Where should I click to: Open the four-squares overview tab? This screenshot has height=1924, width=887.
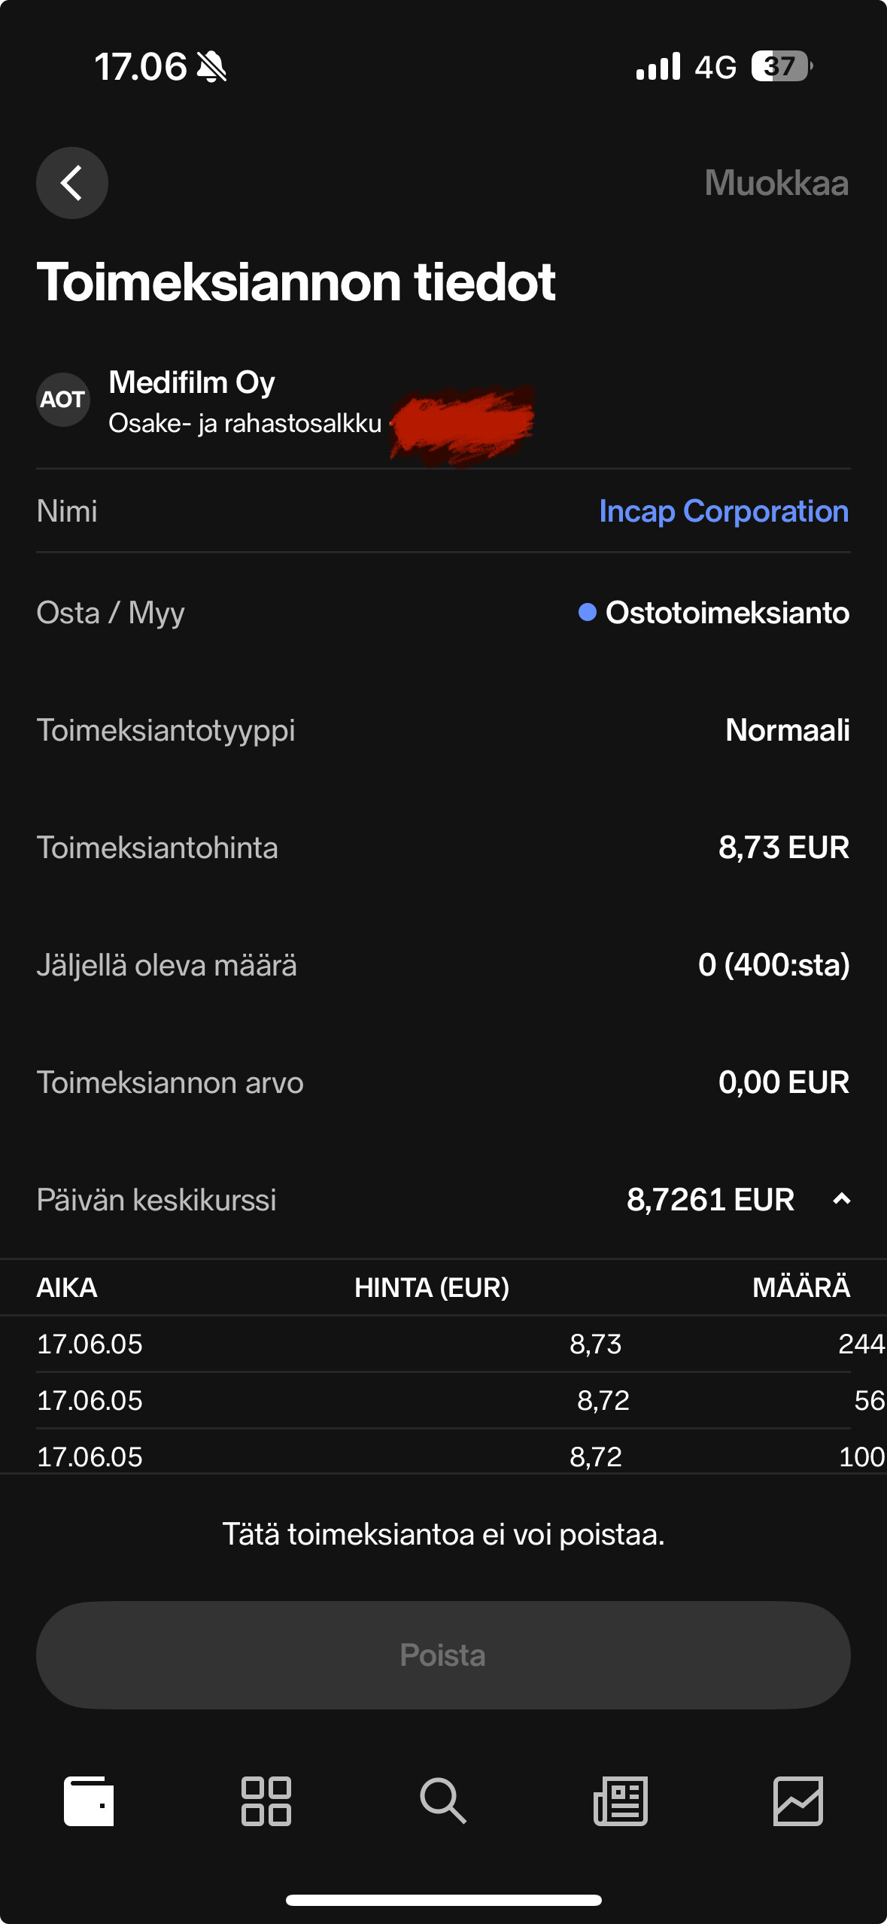[x=266, y=1801]
